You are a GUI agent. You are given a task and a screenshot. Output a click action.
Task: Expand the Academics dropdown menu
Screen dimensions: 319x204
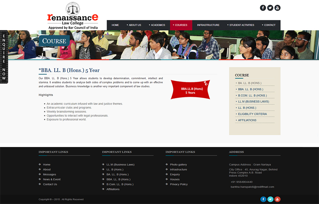pyautogui.click(x=157, y=25)
